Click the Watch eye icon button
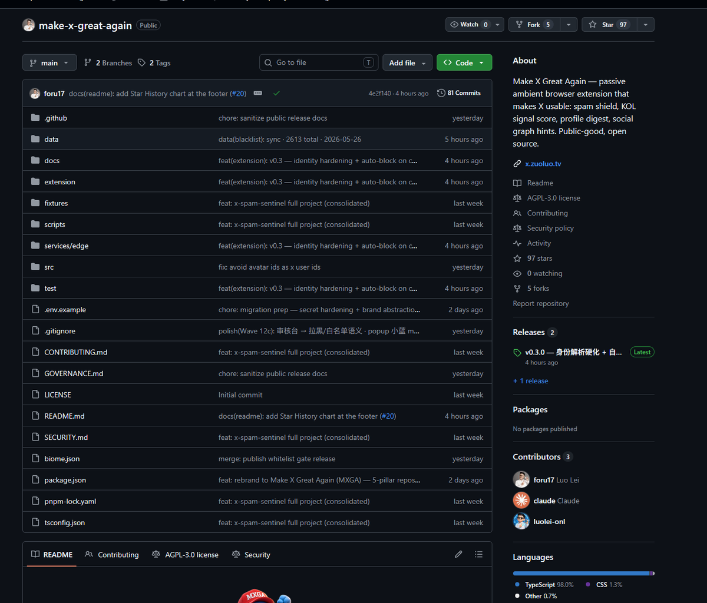This screenshot has height=603, width=707. [470, 25]
